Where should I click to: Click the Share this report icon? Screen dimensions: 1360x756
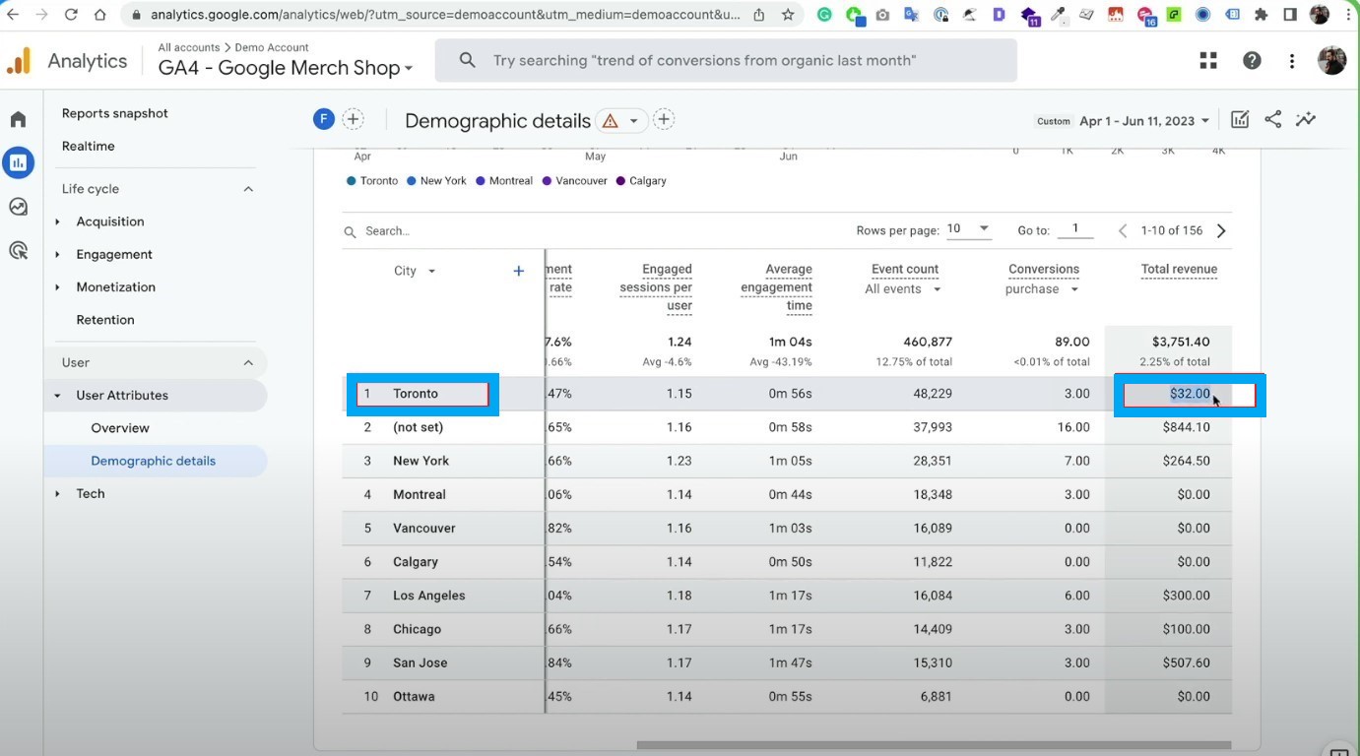point(1272,119)
